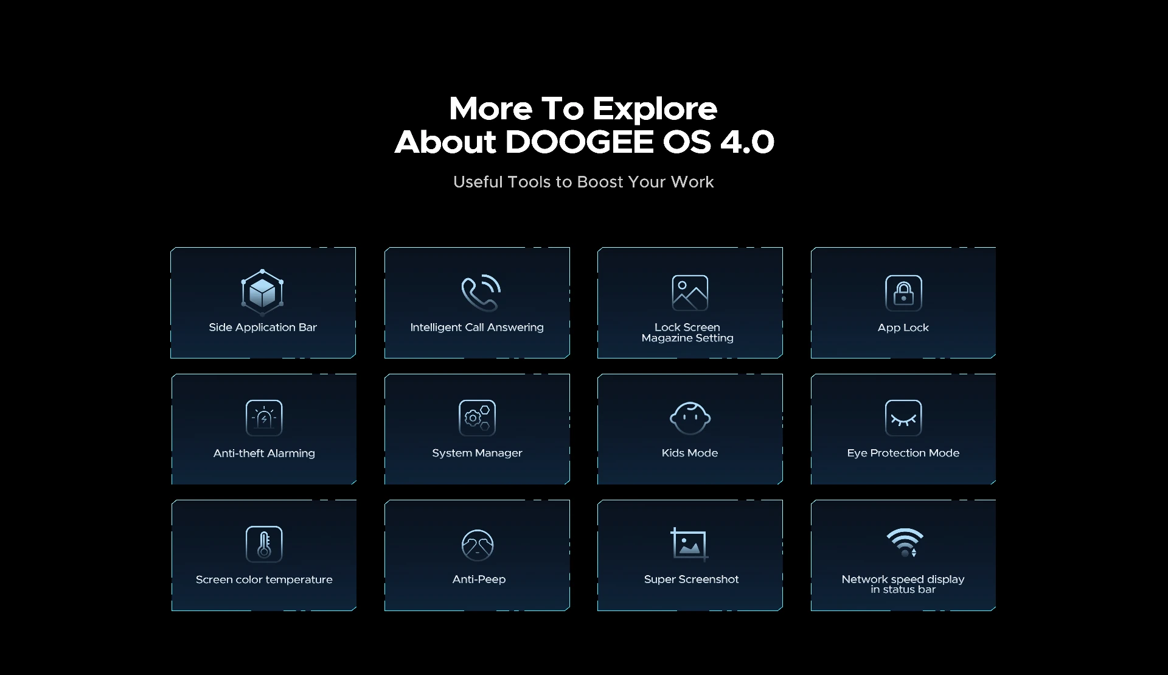
Task: Open the Lock Screen Magazine picture icon
Action: tap(690, 293)
